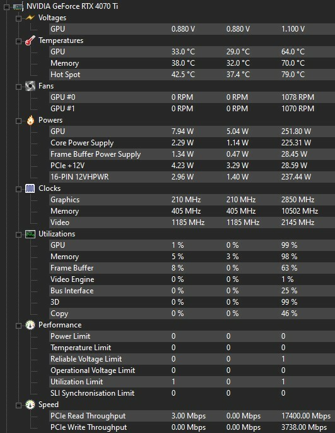Viewport: 335px width, 433px height.
Task: Select the Core Power Supply sensor row
Action: 192,143
